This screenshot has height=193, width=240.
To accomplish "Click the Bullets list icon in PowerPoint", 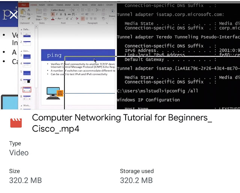I will [82, 10].
